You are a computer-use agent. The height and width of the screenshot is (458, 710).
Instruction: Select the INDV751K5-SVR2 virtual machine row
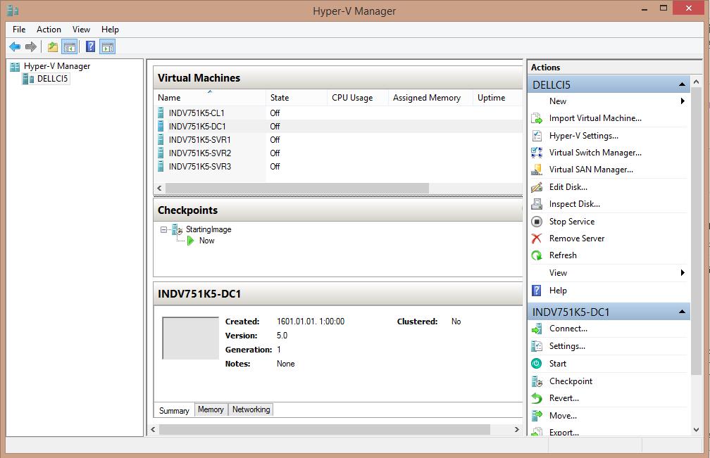point(338,153)
